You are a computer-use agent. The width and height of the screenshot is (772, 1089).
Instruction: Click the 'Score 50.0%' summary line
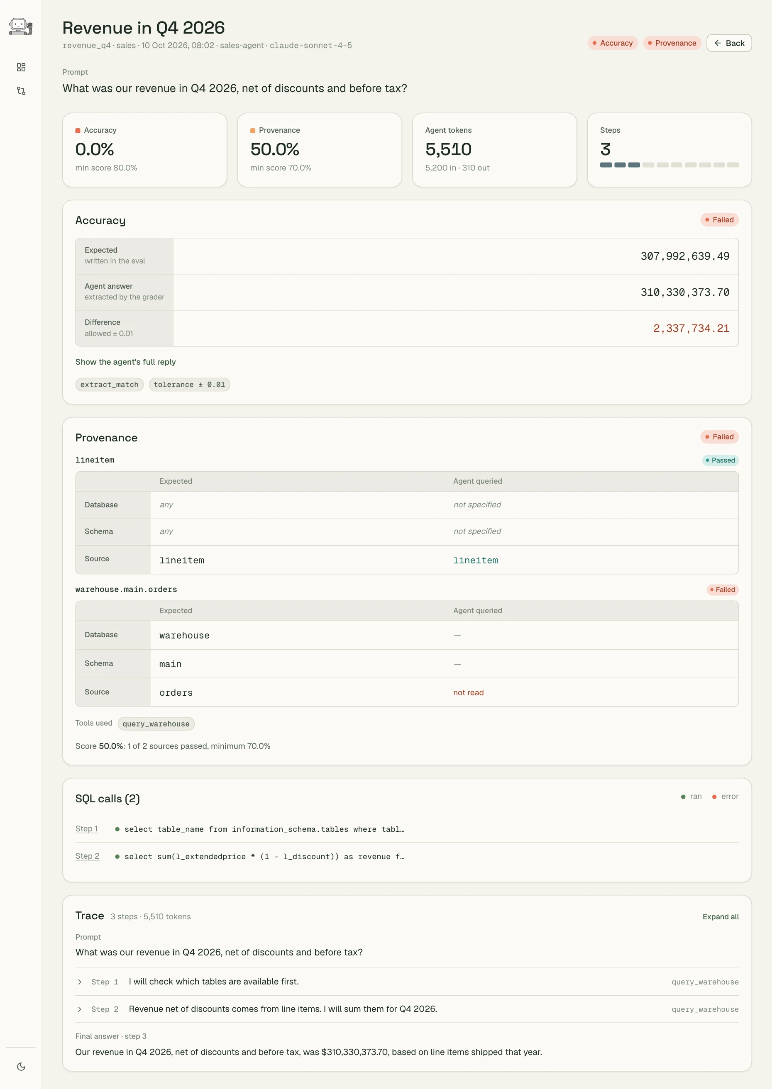[x=173, y=746]
